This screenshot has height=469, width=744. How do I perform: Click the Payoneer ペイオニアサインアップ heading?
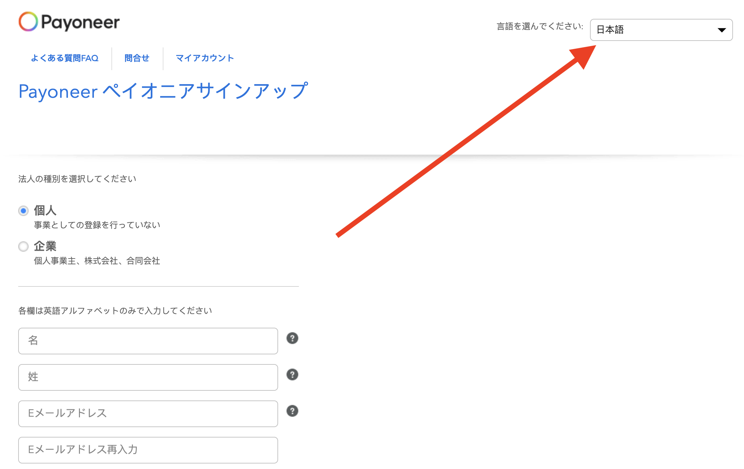pos(163,91)
